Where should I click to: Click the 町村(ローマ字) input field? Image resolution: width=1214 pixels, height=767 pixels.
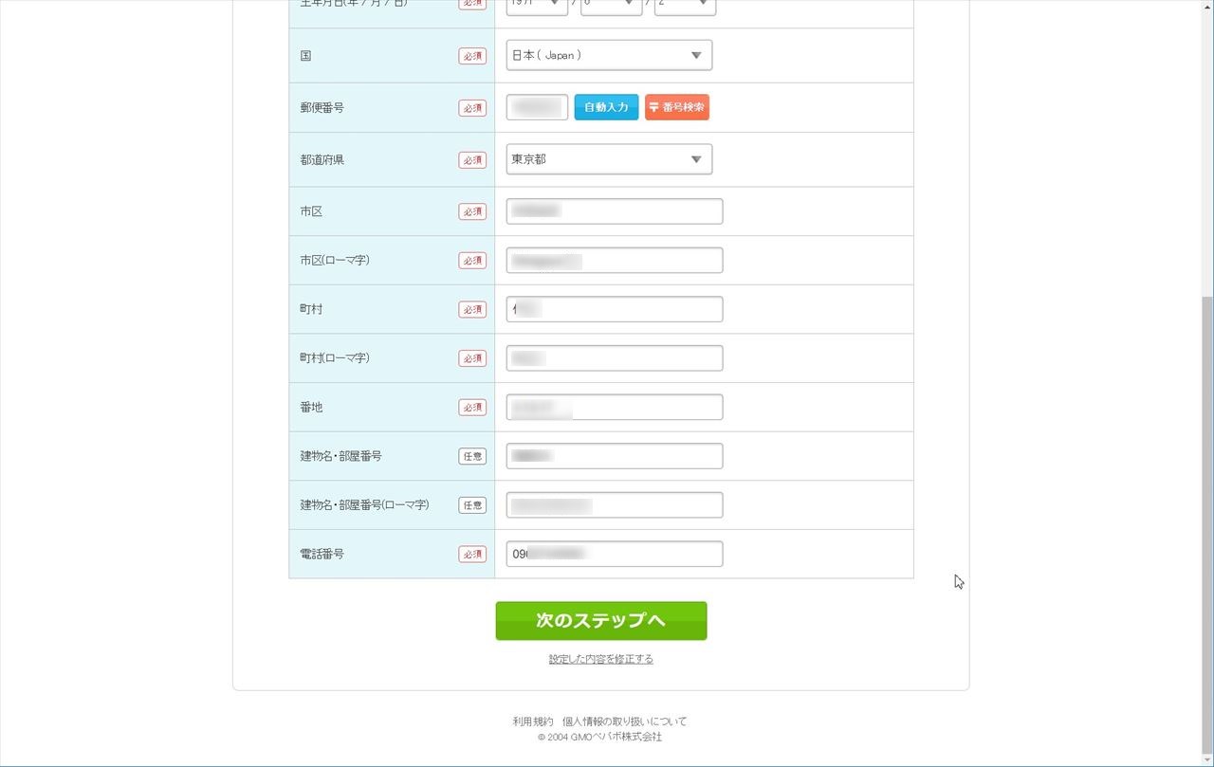tap(615, 358)
